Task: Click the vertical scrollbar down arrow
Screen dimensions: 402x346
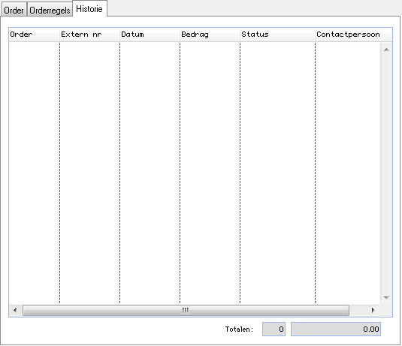Action: (386, 298)
